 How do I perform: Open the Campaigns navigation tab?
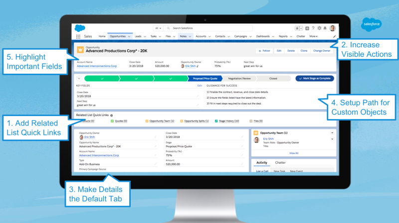[240, 36]
